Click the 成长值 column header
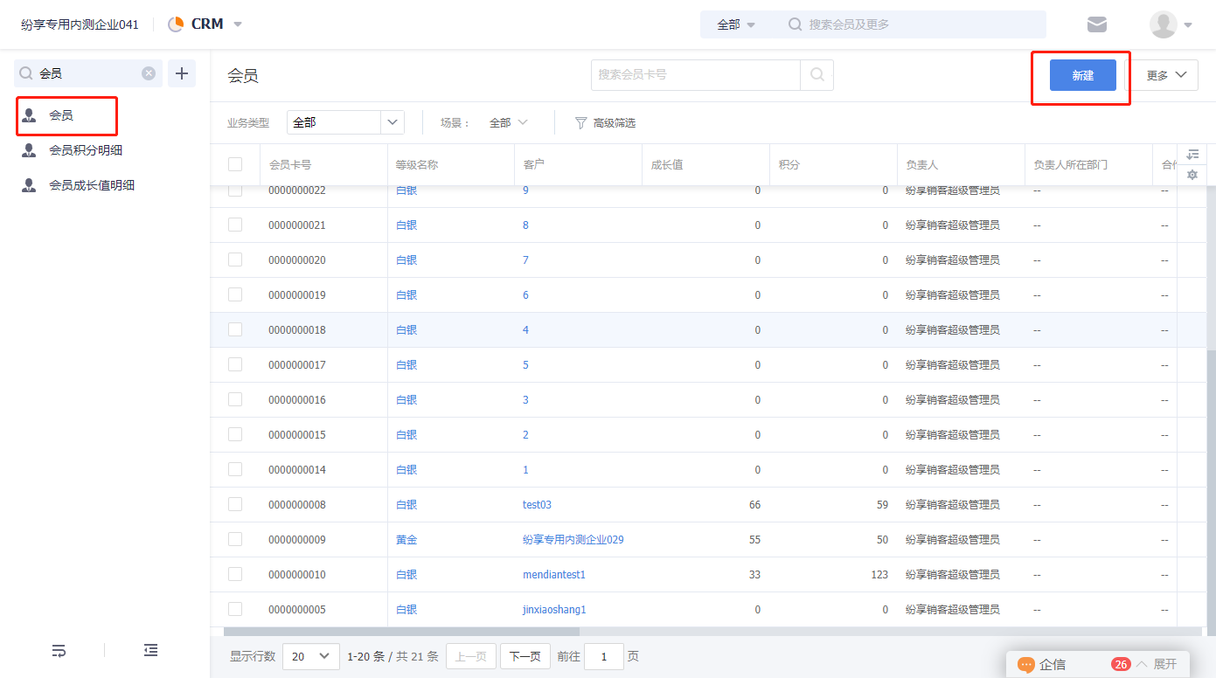 click(x=667, y=164)
